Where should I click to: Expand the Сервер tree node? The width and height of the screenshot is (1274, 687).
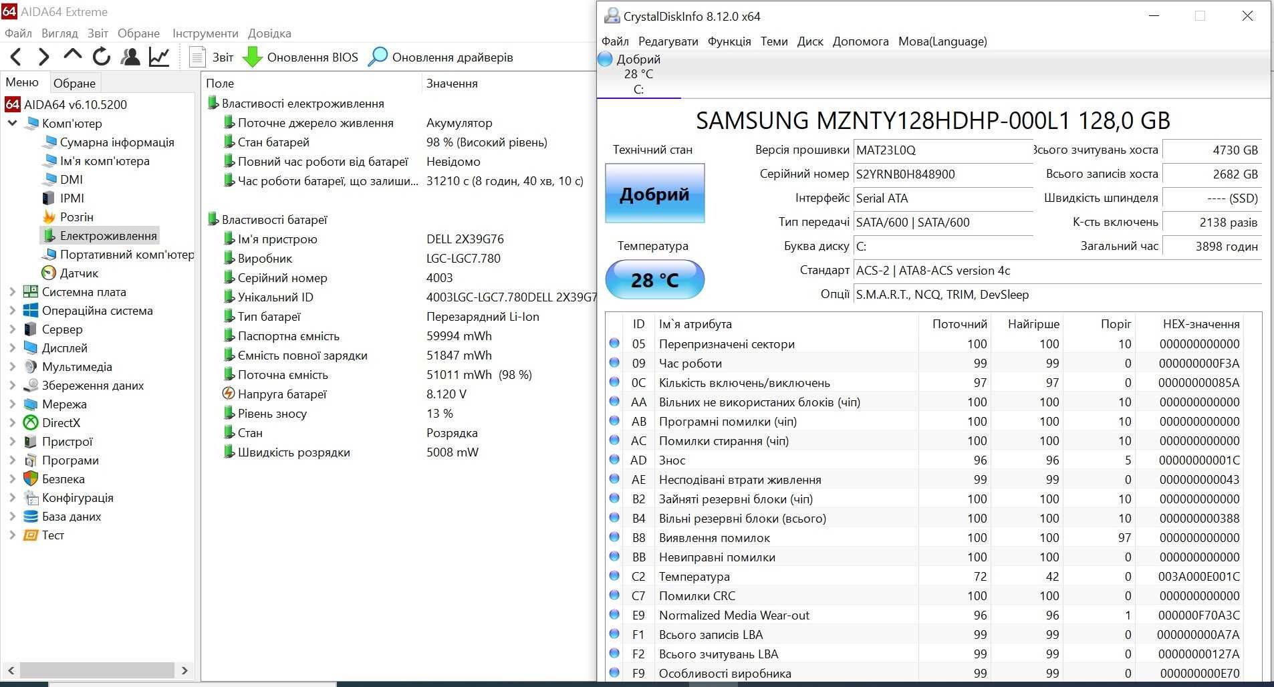pos(12,329)
